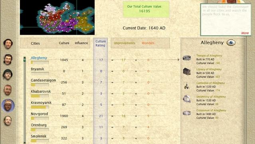The image size is (255, 144).
Task: Sort by the Cities column header
Action: pyautogui.click(x=35, y=43)
